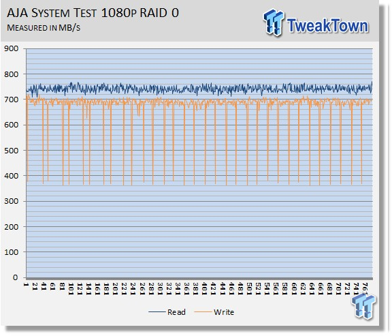Click the 100 y-axis label

point(12,252)
